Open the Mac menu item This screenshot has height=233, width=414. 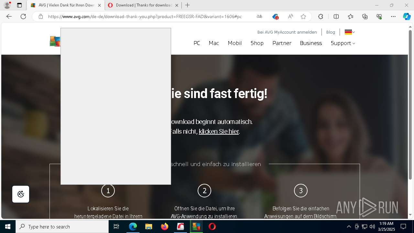pyautogui.click(x=214, y=43)
